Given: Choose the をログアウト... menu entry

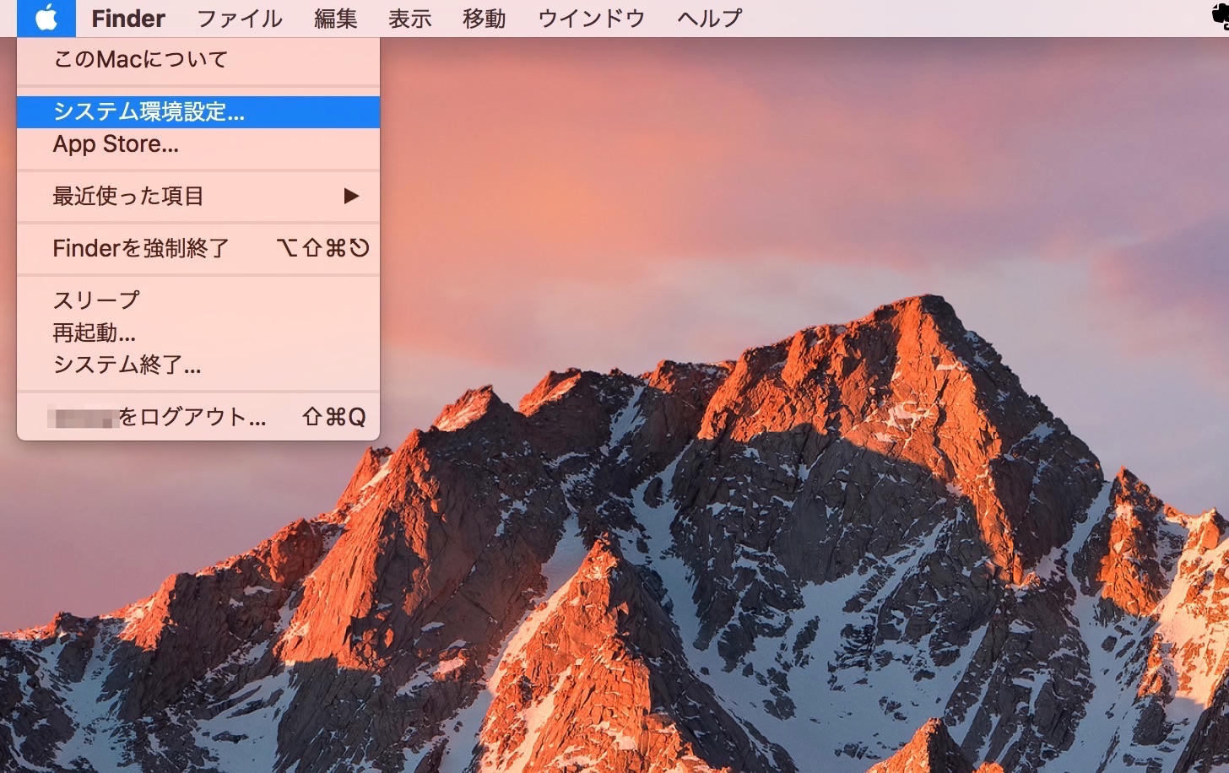Looking at the screenshot, I should (198, 417).
